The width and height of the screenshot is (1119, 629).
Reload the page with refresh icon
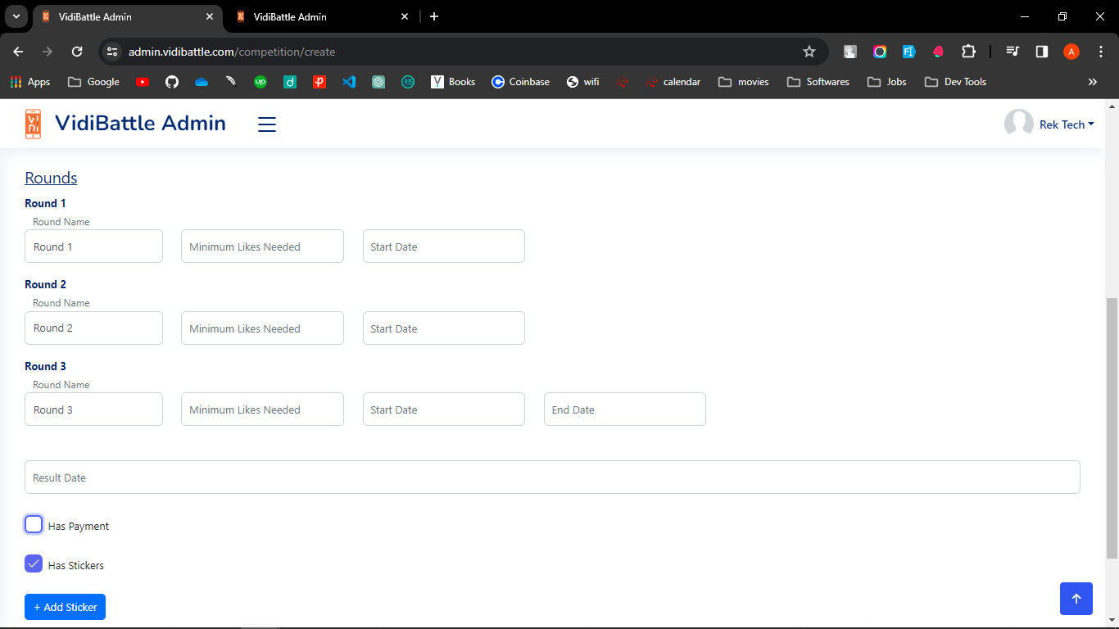click(77, 52)
